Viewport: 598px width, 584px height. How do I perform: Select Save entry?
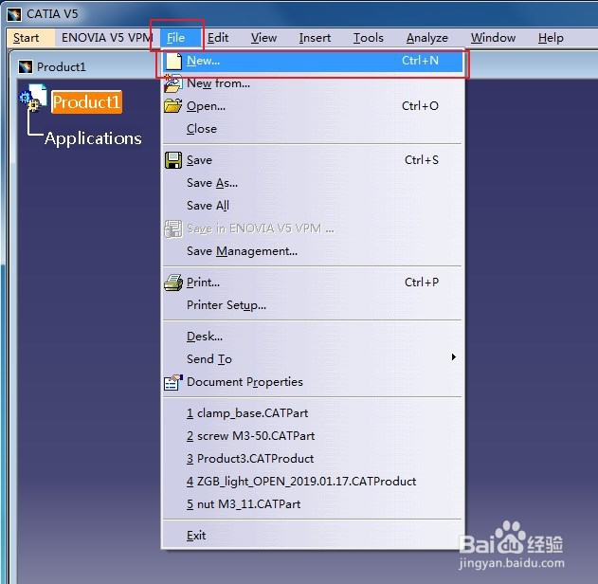point(313,160)
